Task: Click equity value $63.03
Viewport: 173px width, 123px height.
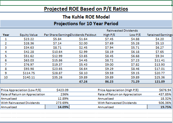Action: point(29,60)
